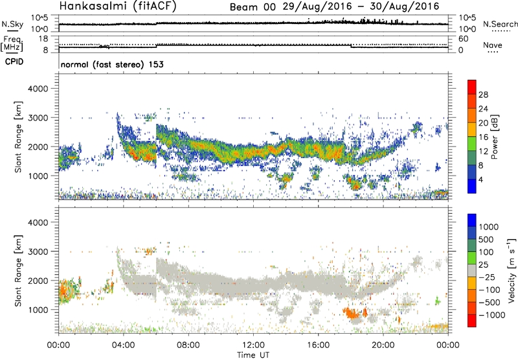518x359 pixels.
Task: Click 'Slant Range [km]' label of velocity panel
Action: tap(18, 271)
